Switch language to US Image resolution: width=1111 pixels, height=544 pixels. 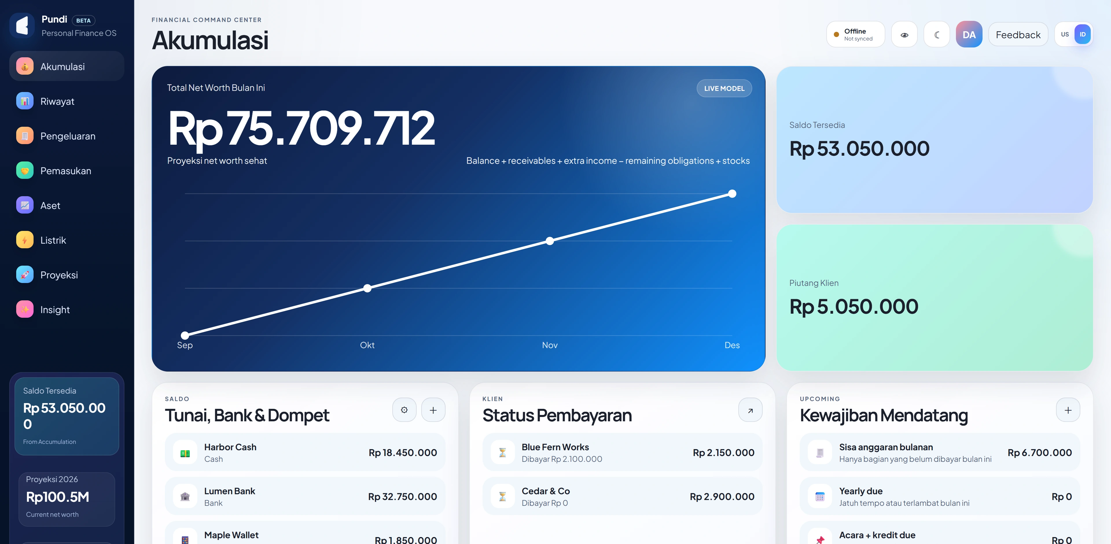[1065, 34]
